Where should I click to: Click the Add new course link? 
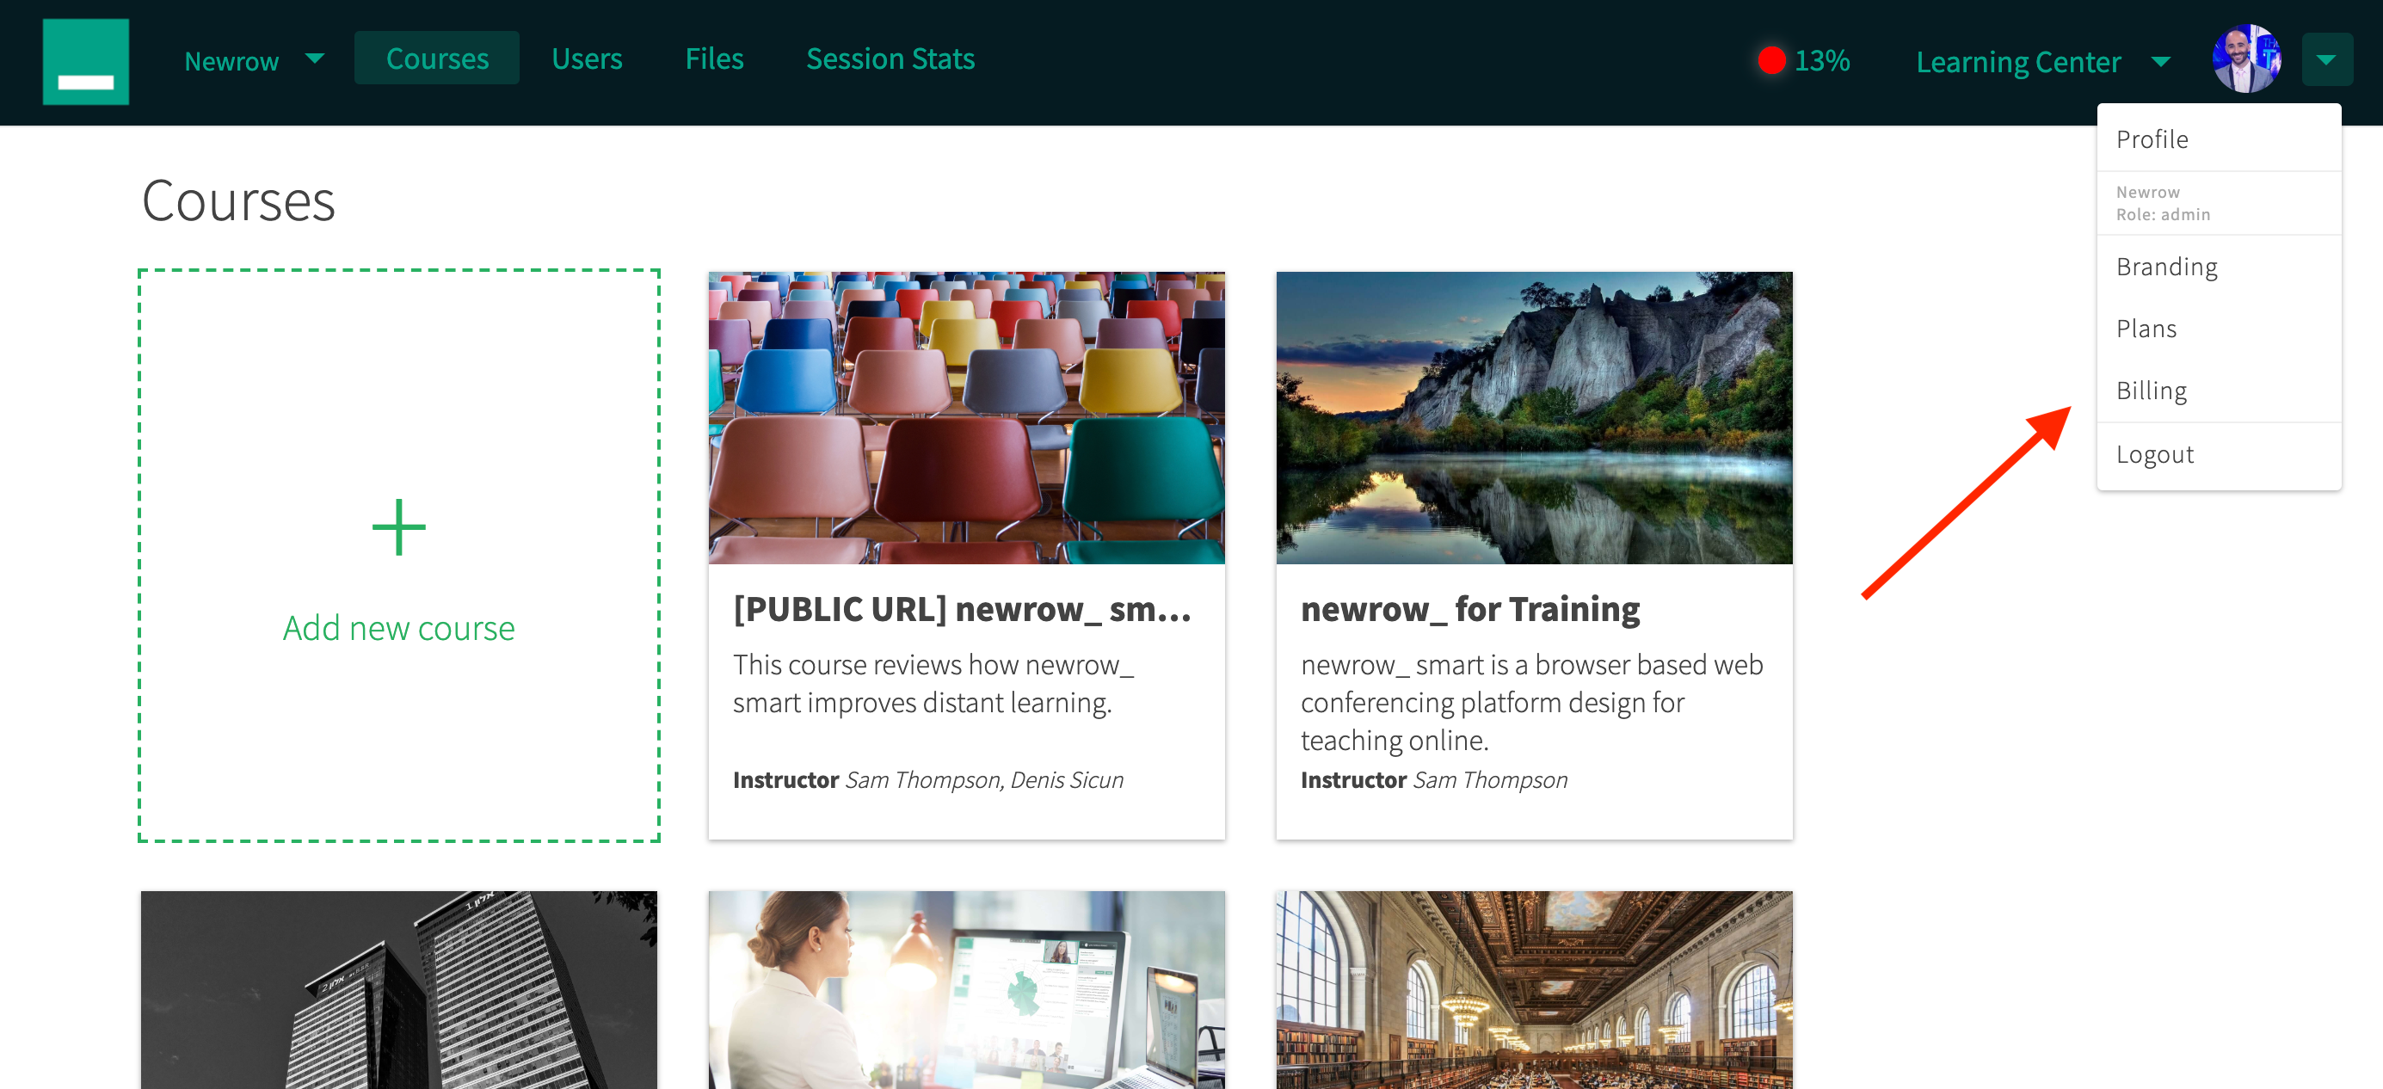click(398, 628)
